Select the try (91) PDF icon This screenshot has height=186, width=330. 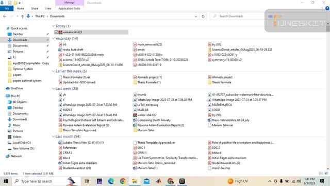[210, 44]
